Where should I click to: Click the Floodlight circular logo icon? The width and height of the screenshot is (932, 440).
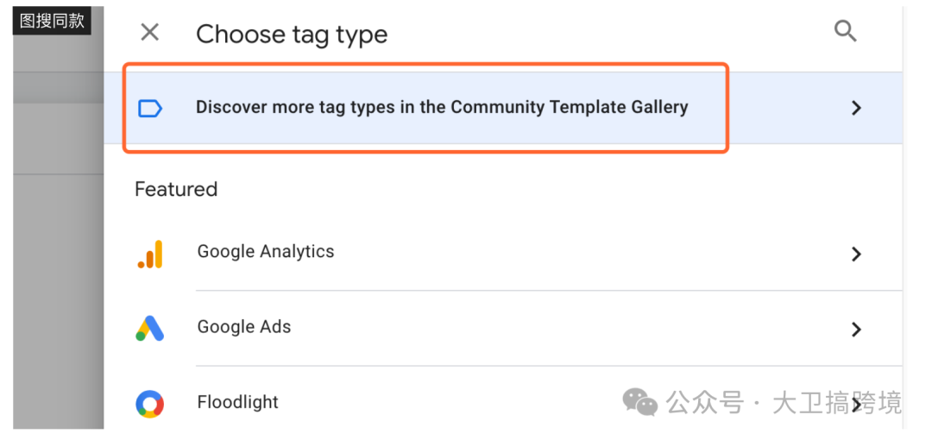pyautogui.click(x=150, y=403)
